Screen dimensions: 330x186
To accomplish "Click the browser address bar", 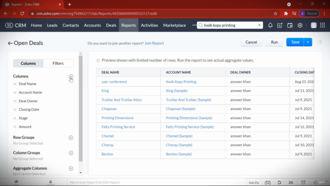I will [x=154, y=13].
